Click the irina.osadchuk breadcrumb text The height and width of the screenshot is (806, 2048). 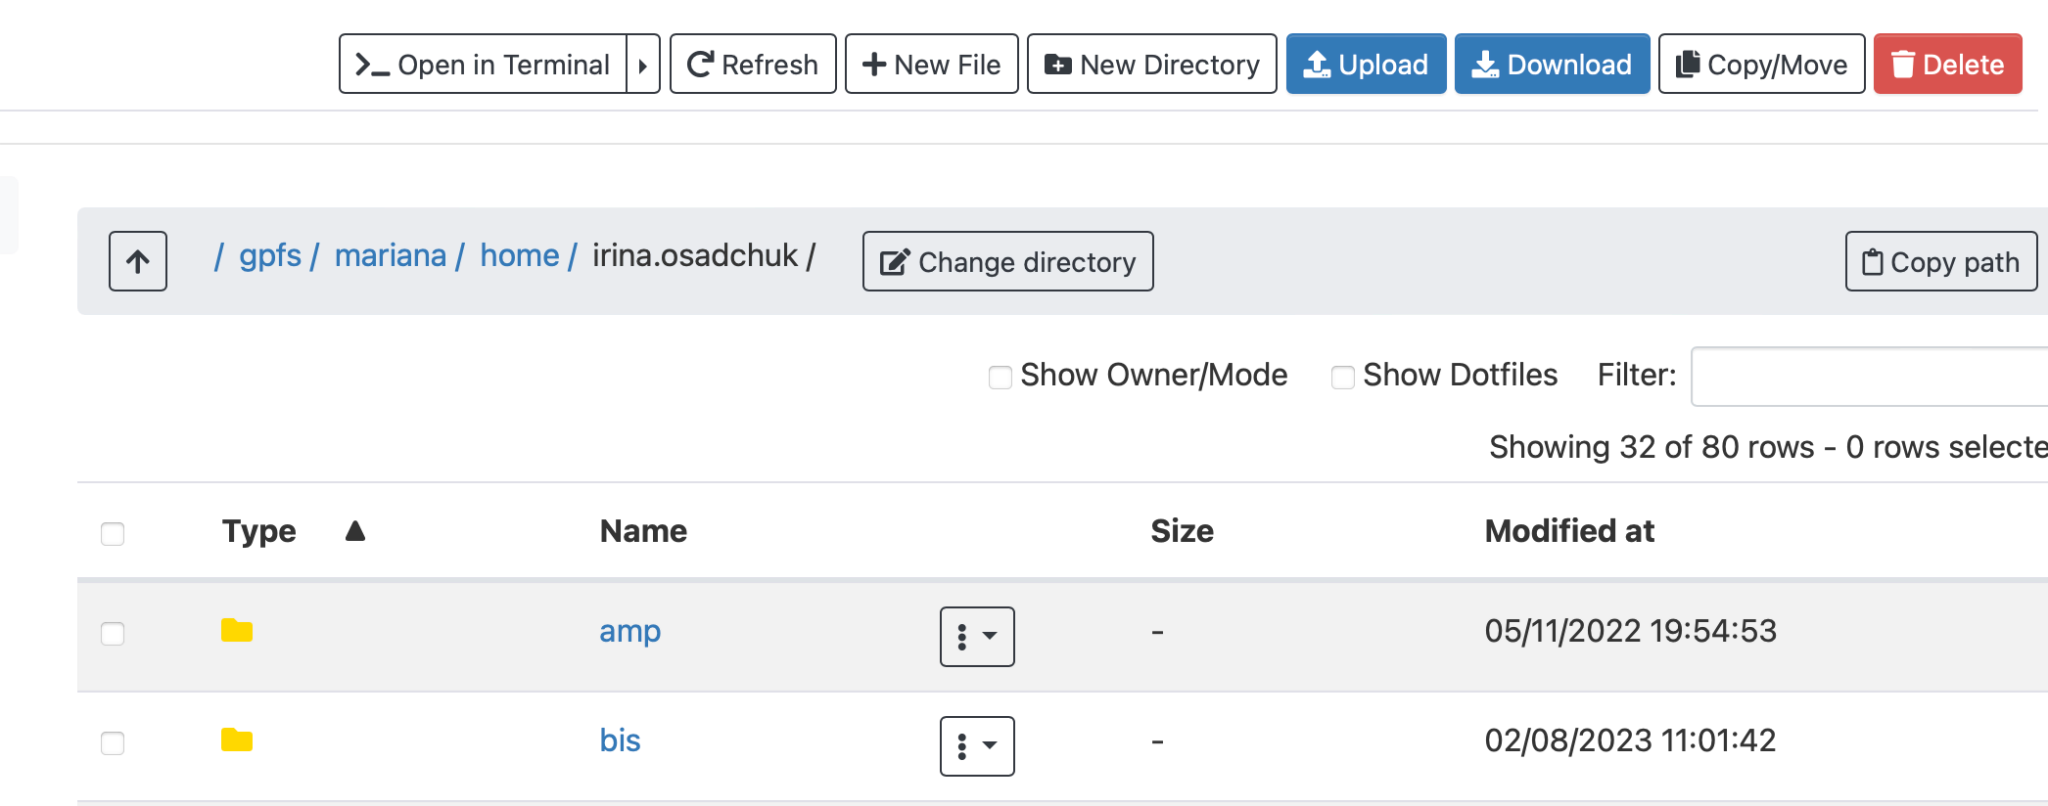(x=695, y=255)
